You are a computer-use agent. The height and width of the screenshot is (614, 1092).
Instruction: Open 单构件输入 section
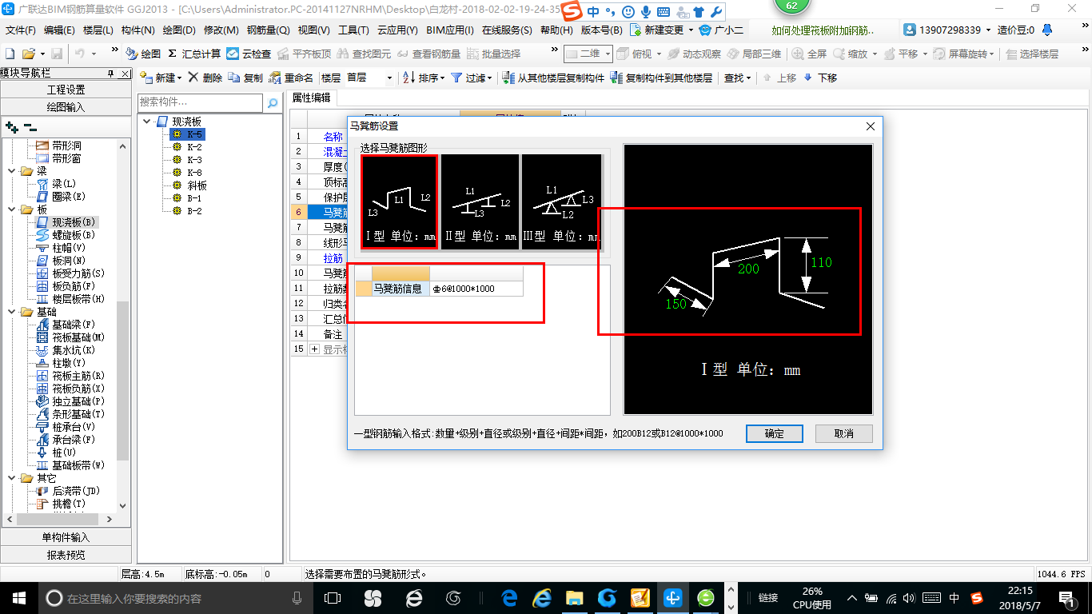[66, 537]
